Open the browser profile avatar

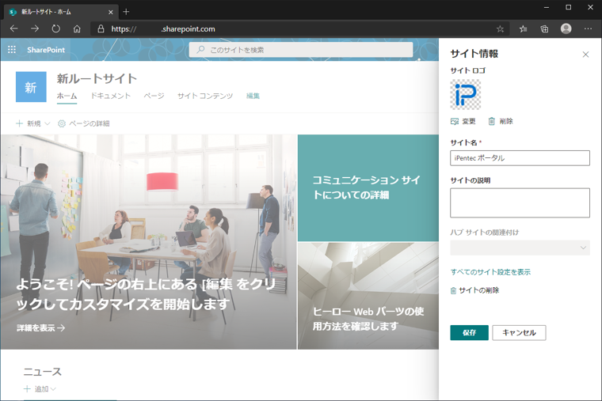coord(566,28)
